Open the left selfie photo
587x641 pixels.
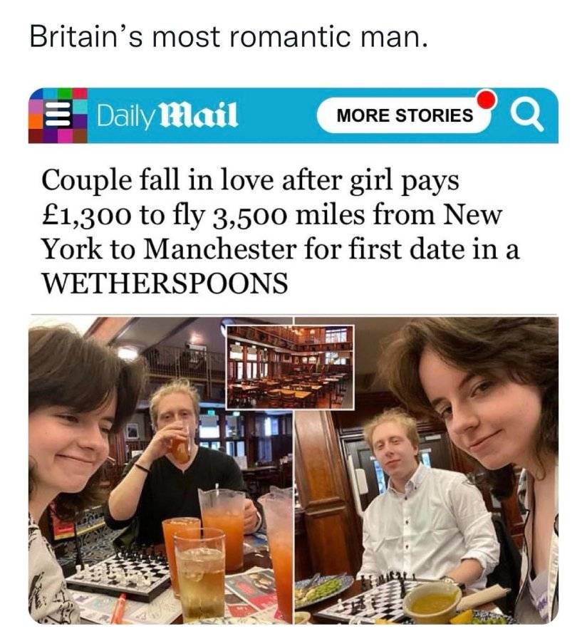click(160, 470)
